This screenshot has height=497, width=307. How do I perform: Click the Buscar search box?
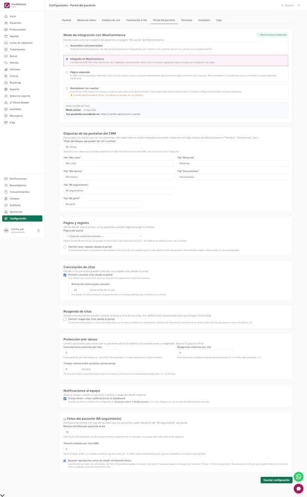tap(290, 5)
